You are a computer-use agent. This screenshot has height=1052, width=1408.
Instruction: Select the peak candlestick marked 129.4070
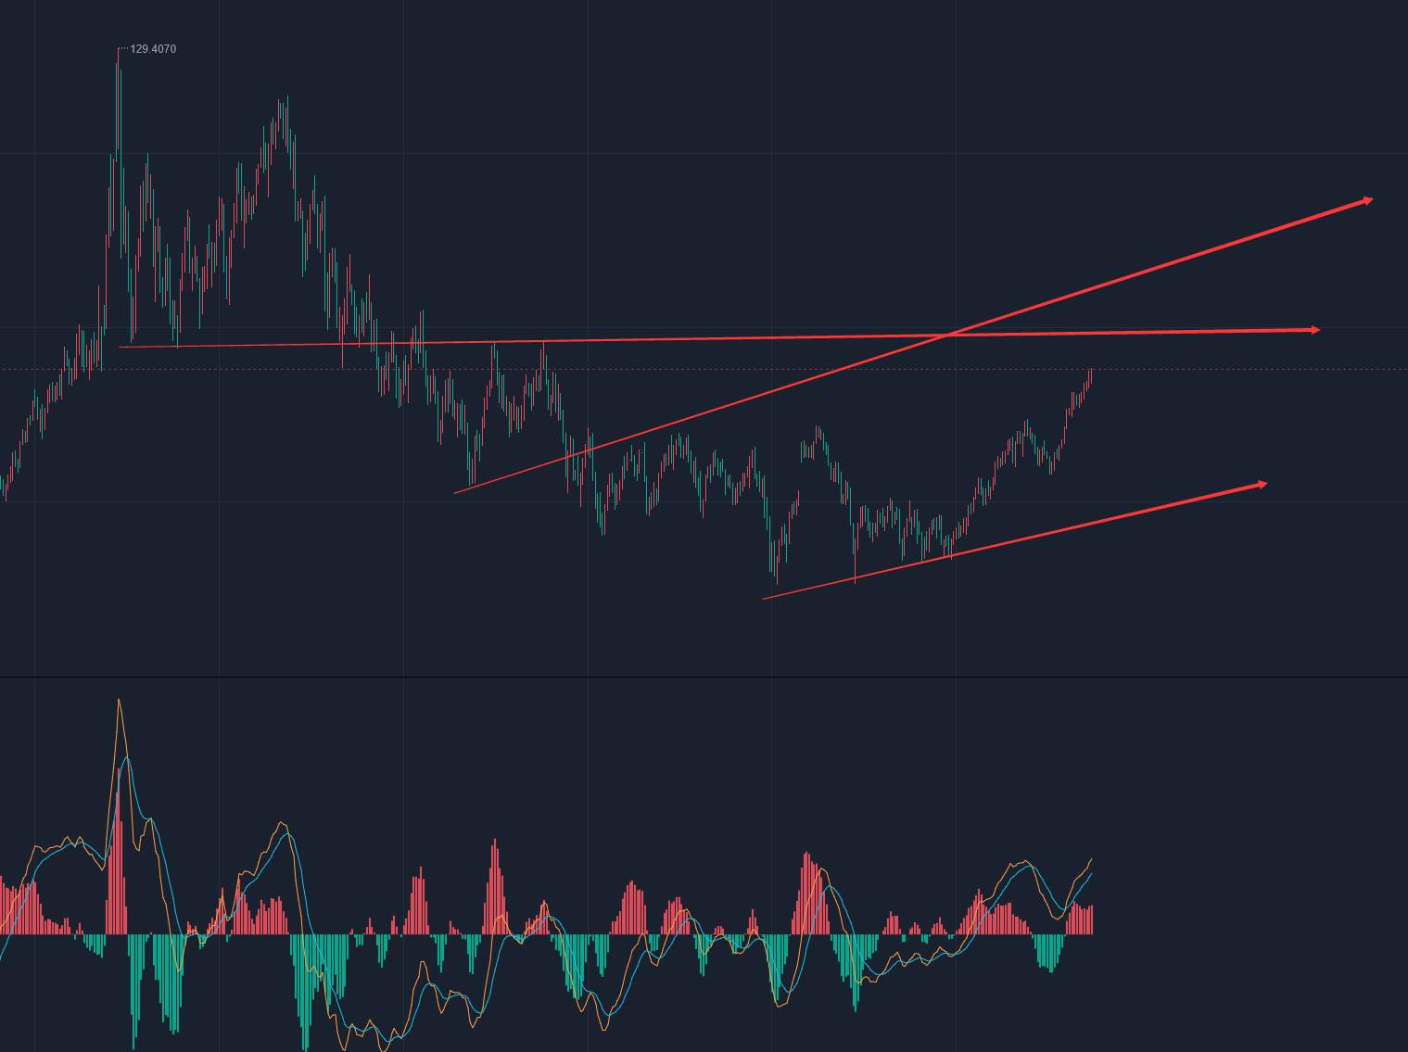(x=119, y=100)
